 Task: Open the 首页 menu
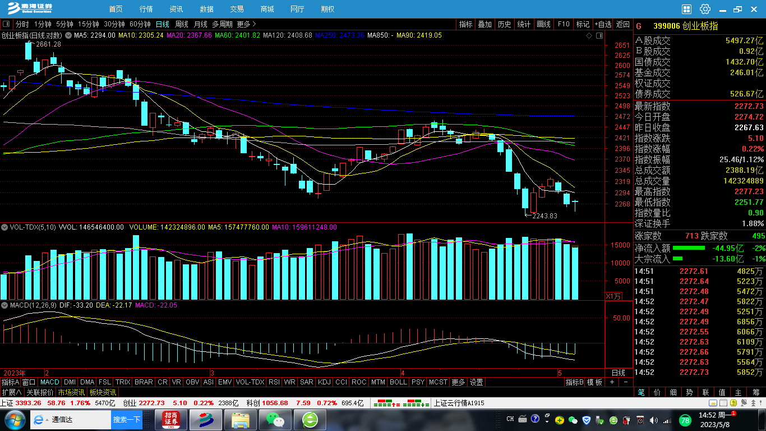click(x=116, y=9)
